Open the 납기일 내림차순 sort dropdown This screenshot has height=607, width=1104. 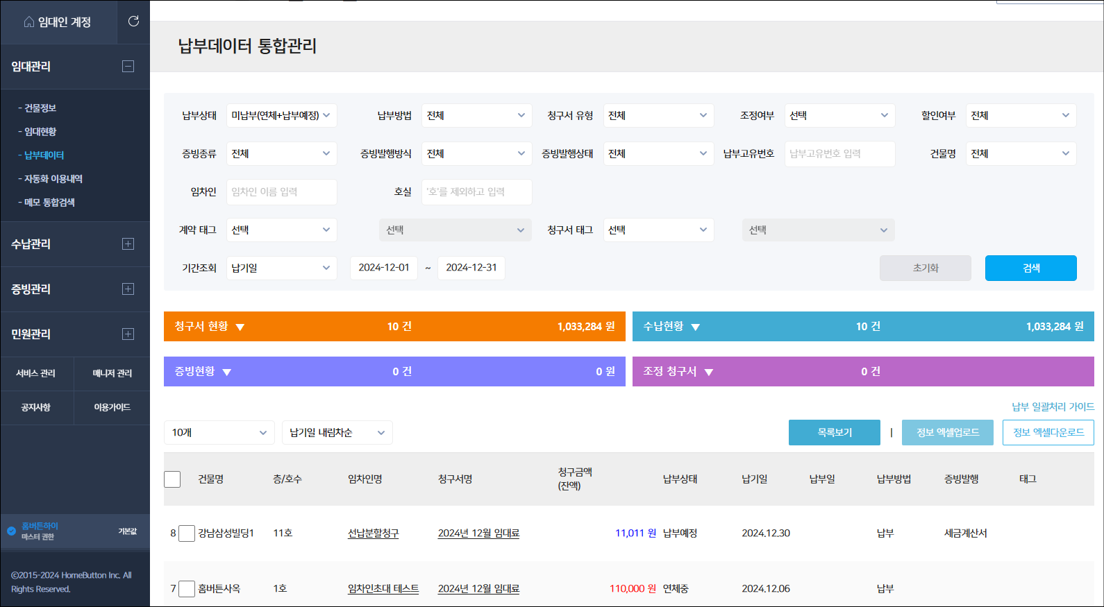click(337, 433)
